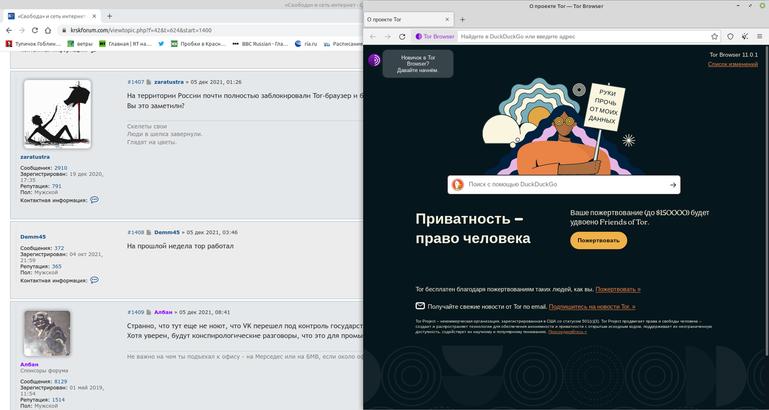Open zaratustra username link in post header
The image size is (769, 410).
click(x=169, y=82)
